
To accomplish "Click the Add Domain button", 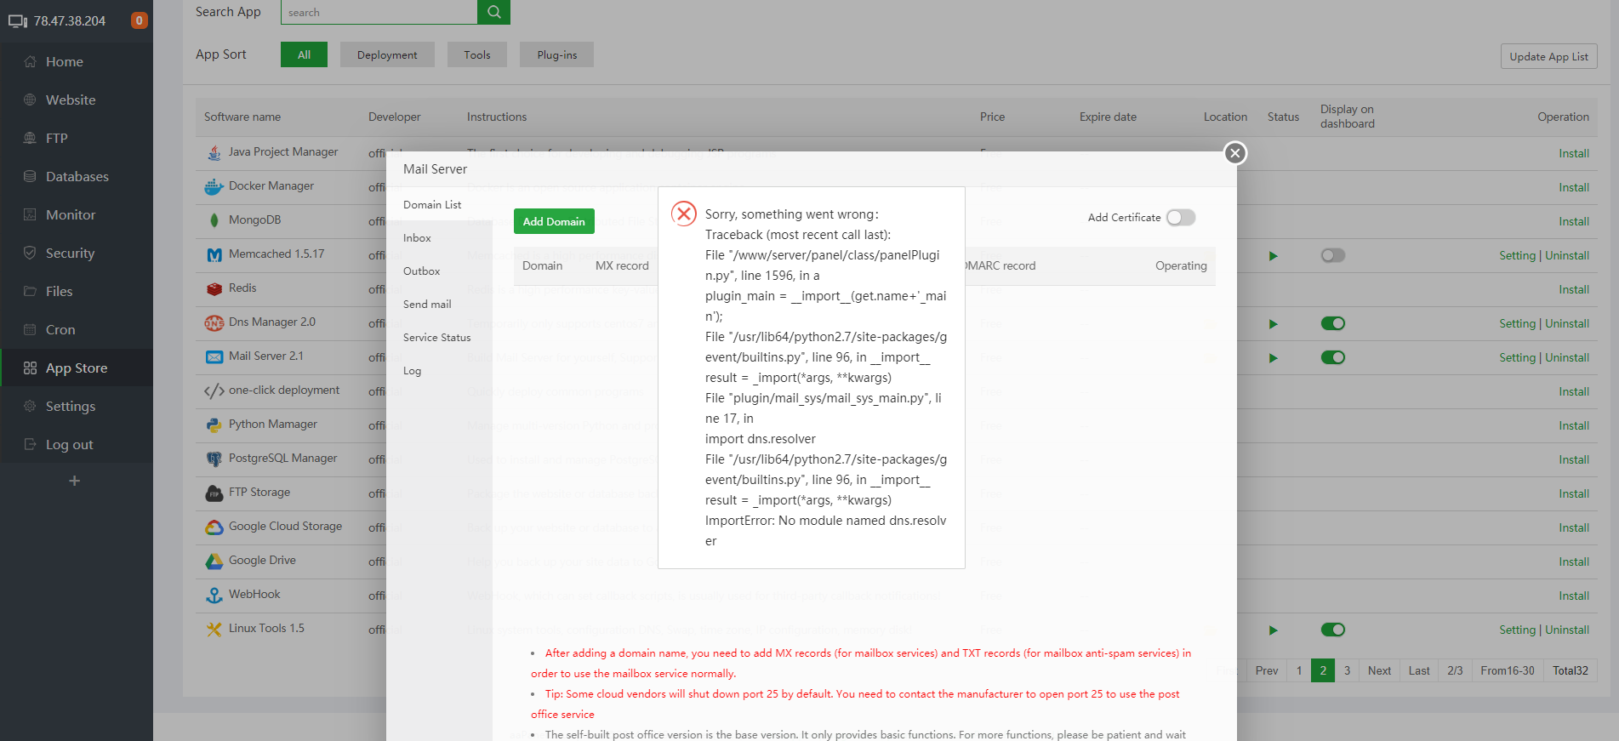I will (554, 222).
